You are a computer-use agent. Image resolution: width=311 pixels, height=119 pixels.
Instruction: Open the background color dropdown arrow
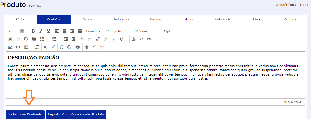point(27,31)
